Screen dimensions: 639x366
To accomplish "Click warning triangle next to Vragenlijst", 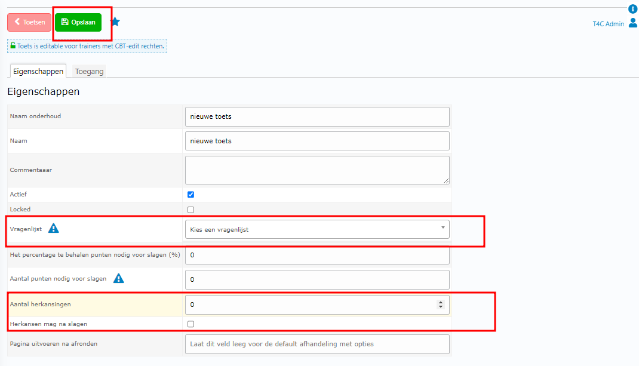I will point(54,228).
